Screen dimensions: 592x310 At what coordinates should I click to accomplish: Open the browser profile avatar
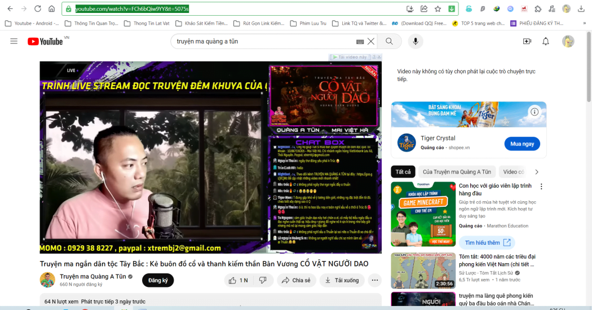[x=566, y=8]
